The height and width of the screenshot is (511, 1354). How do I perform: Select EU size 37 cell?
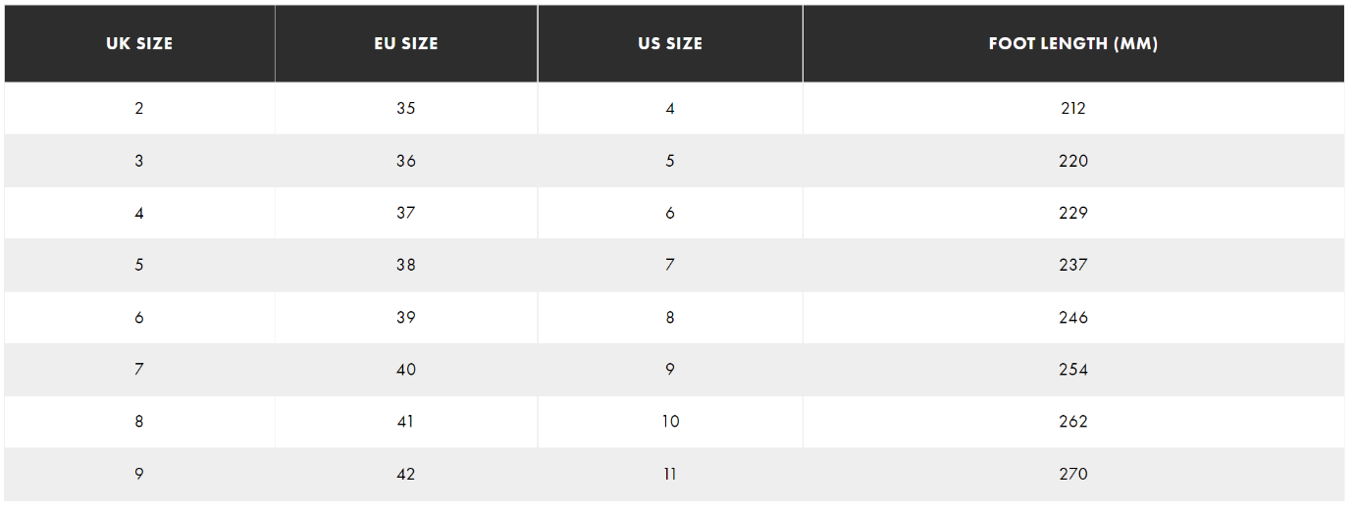click(406, 213)
